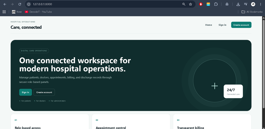
Task: Open browser downloads icon
Action: click(238, 4)
